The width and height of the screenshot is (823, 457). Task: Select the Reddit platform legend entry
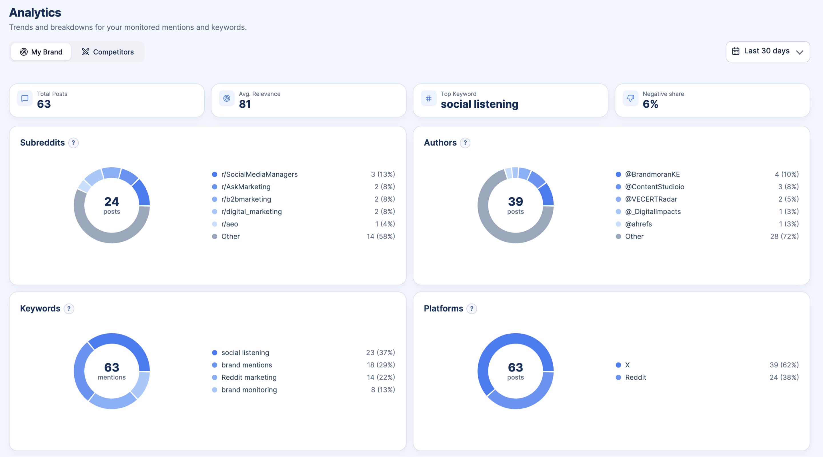(x=707, y=378)
